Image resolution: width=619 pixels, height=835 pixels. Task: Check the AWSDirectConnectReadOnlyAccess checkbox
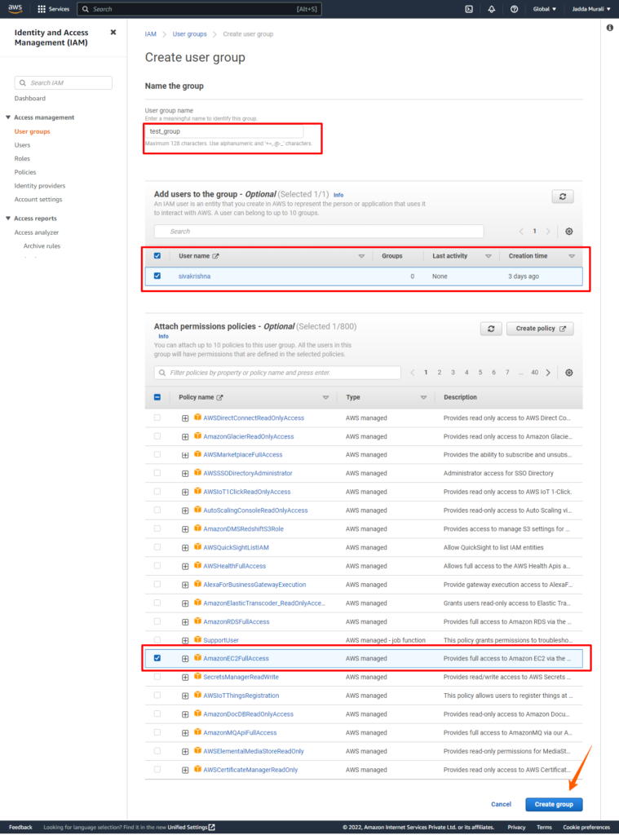tap(157, 417)
